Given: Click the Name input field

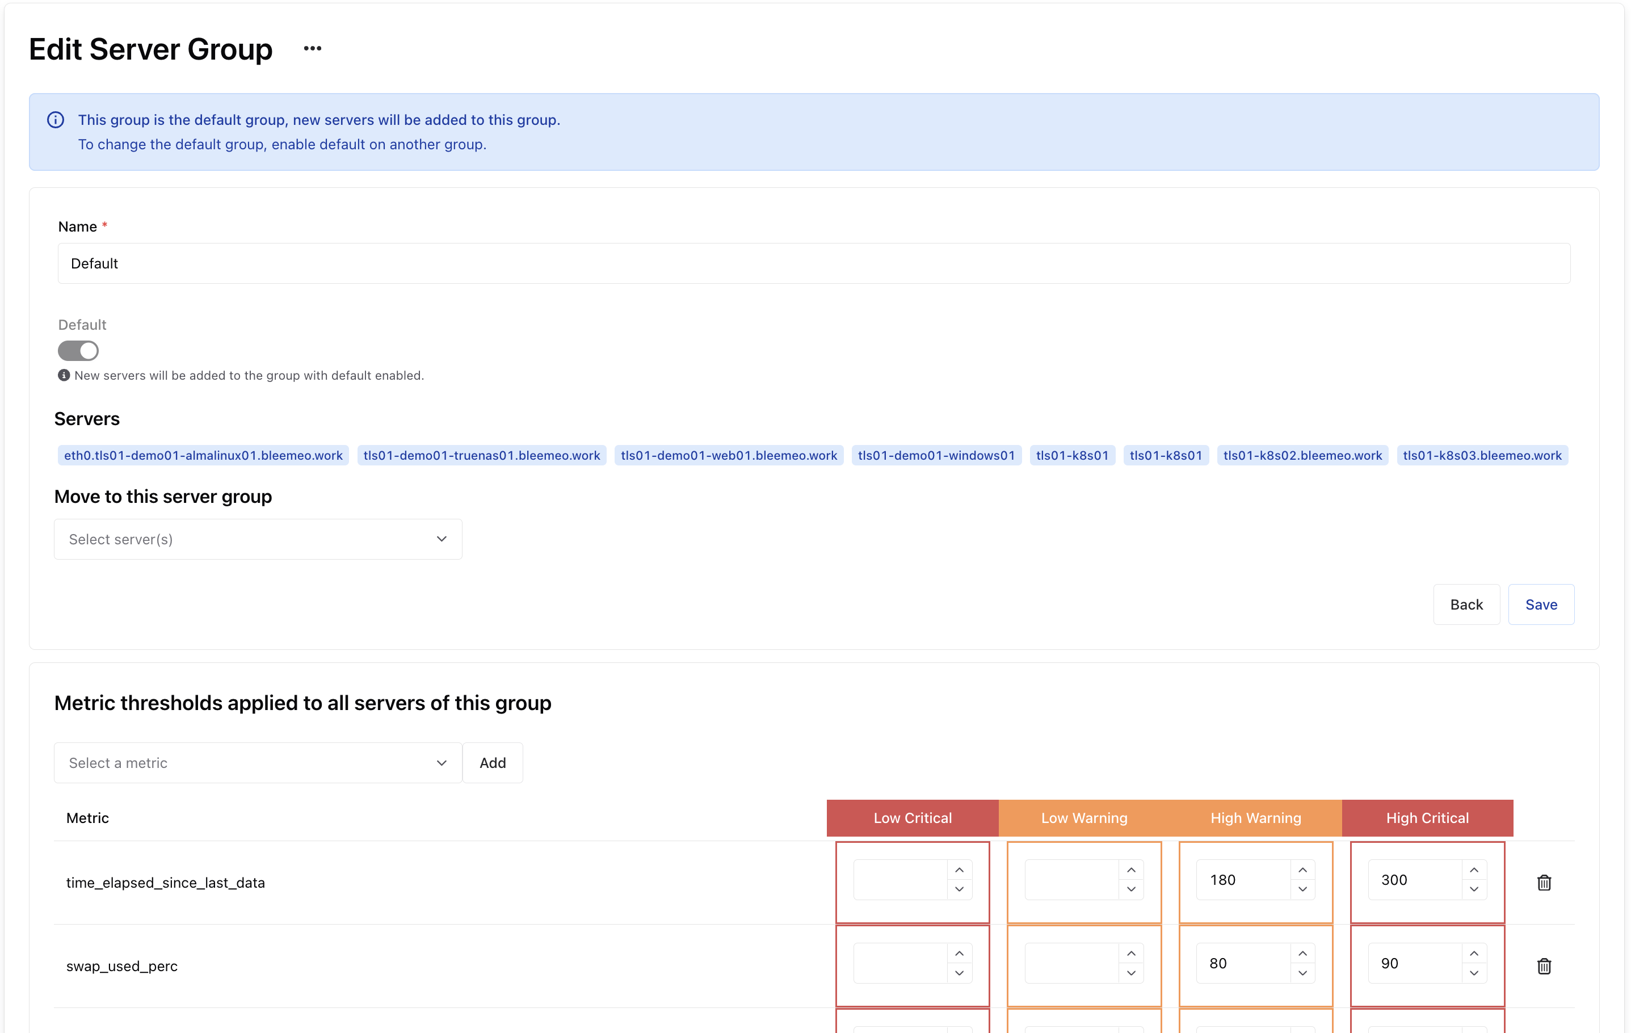Looking at the screenshot, I should [x=813, y=263].
